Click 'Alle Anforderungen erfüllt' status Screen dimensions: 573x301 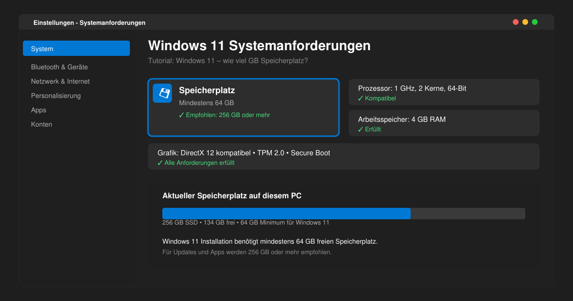[x=196, y=163]
